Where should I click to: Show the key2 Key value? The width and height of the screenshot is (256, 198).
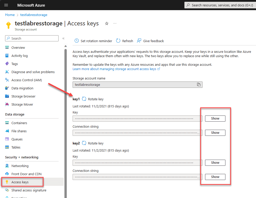pyautogui.click(x=215, y=162)
